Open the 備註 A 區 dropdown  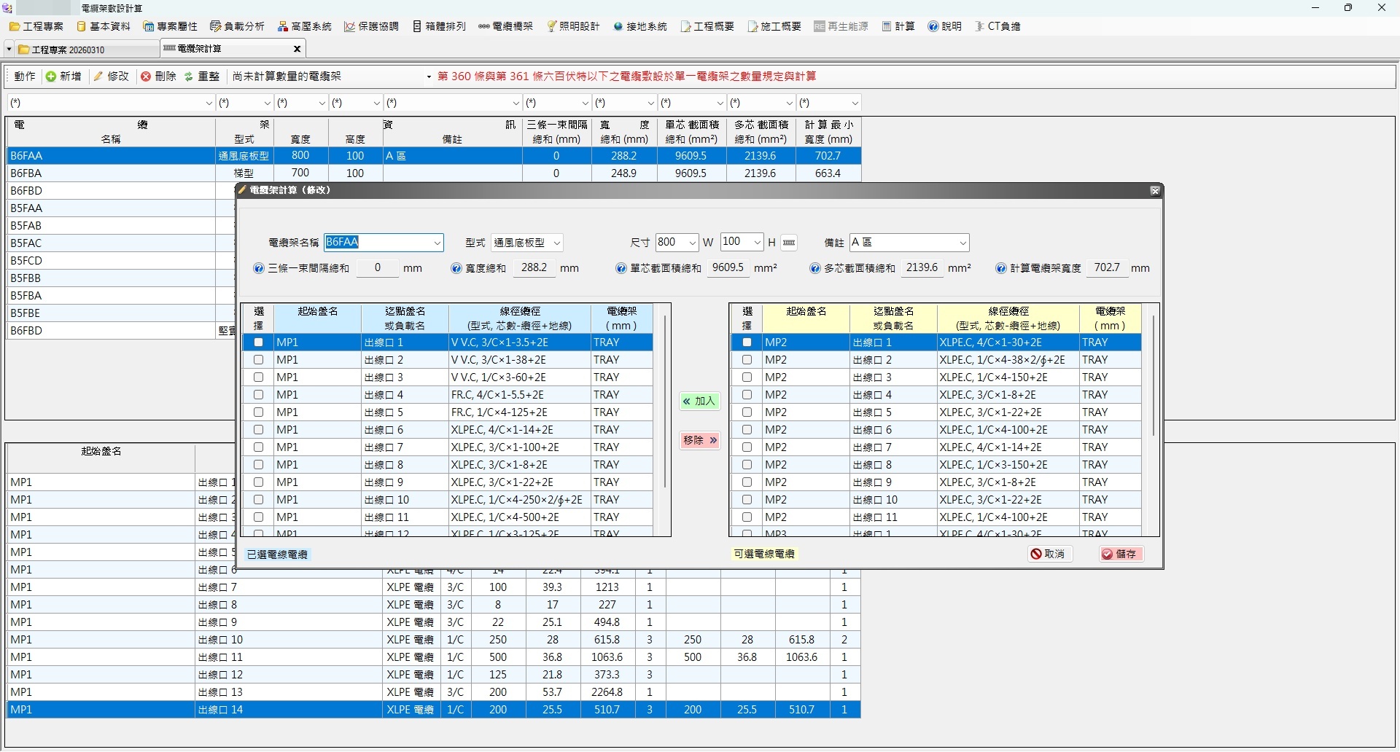[x=962, y=243]
